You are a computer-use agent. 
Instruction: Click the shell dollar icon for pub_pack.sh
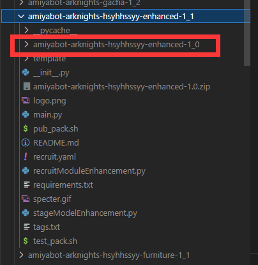(26, 128)
